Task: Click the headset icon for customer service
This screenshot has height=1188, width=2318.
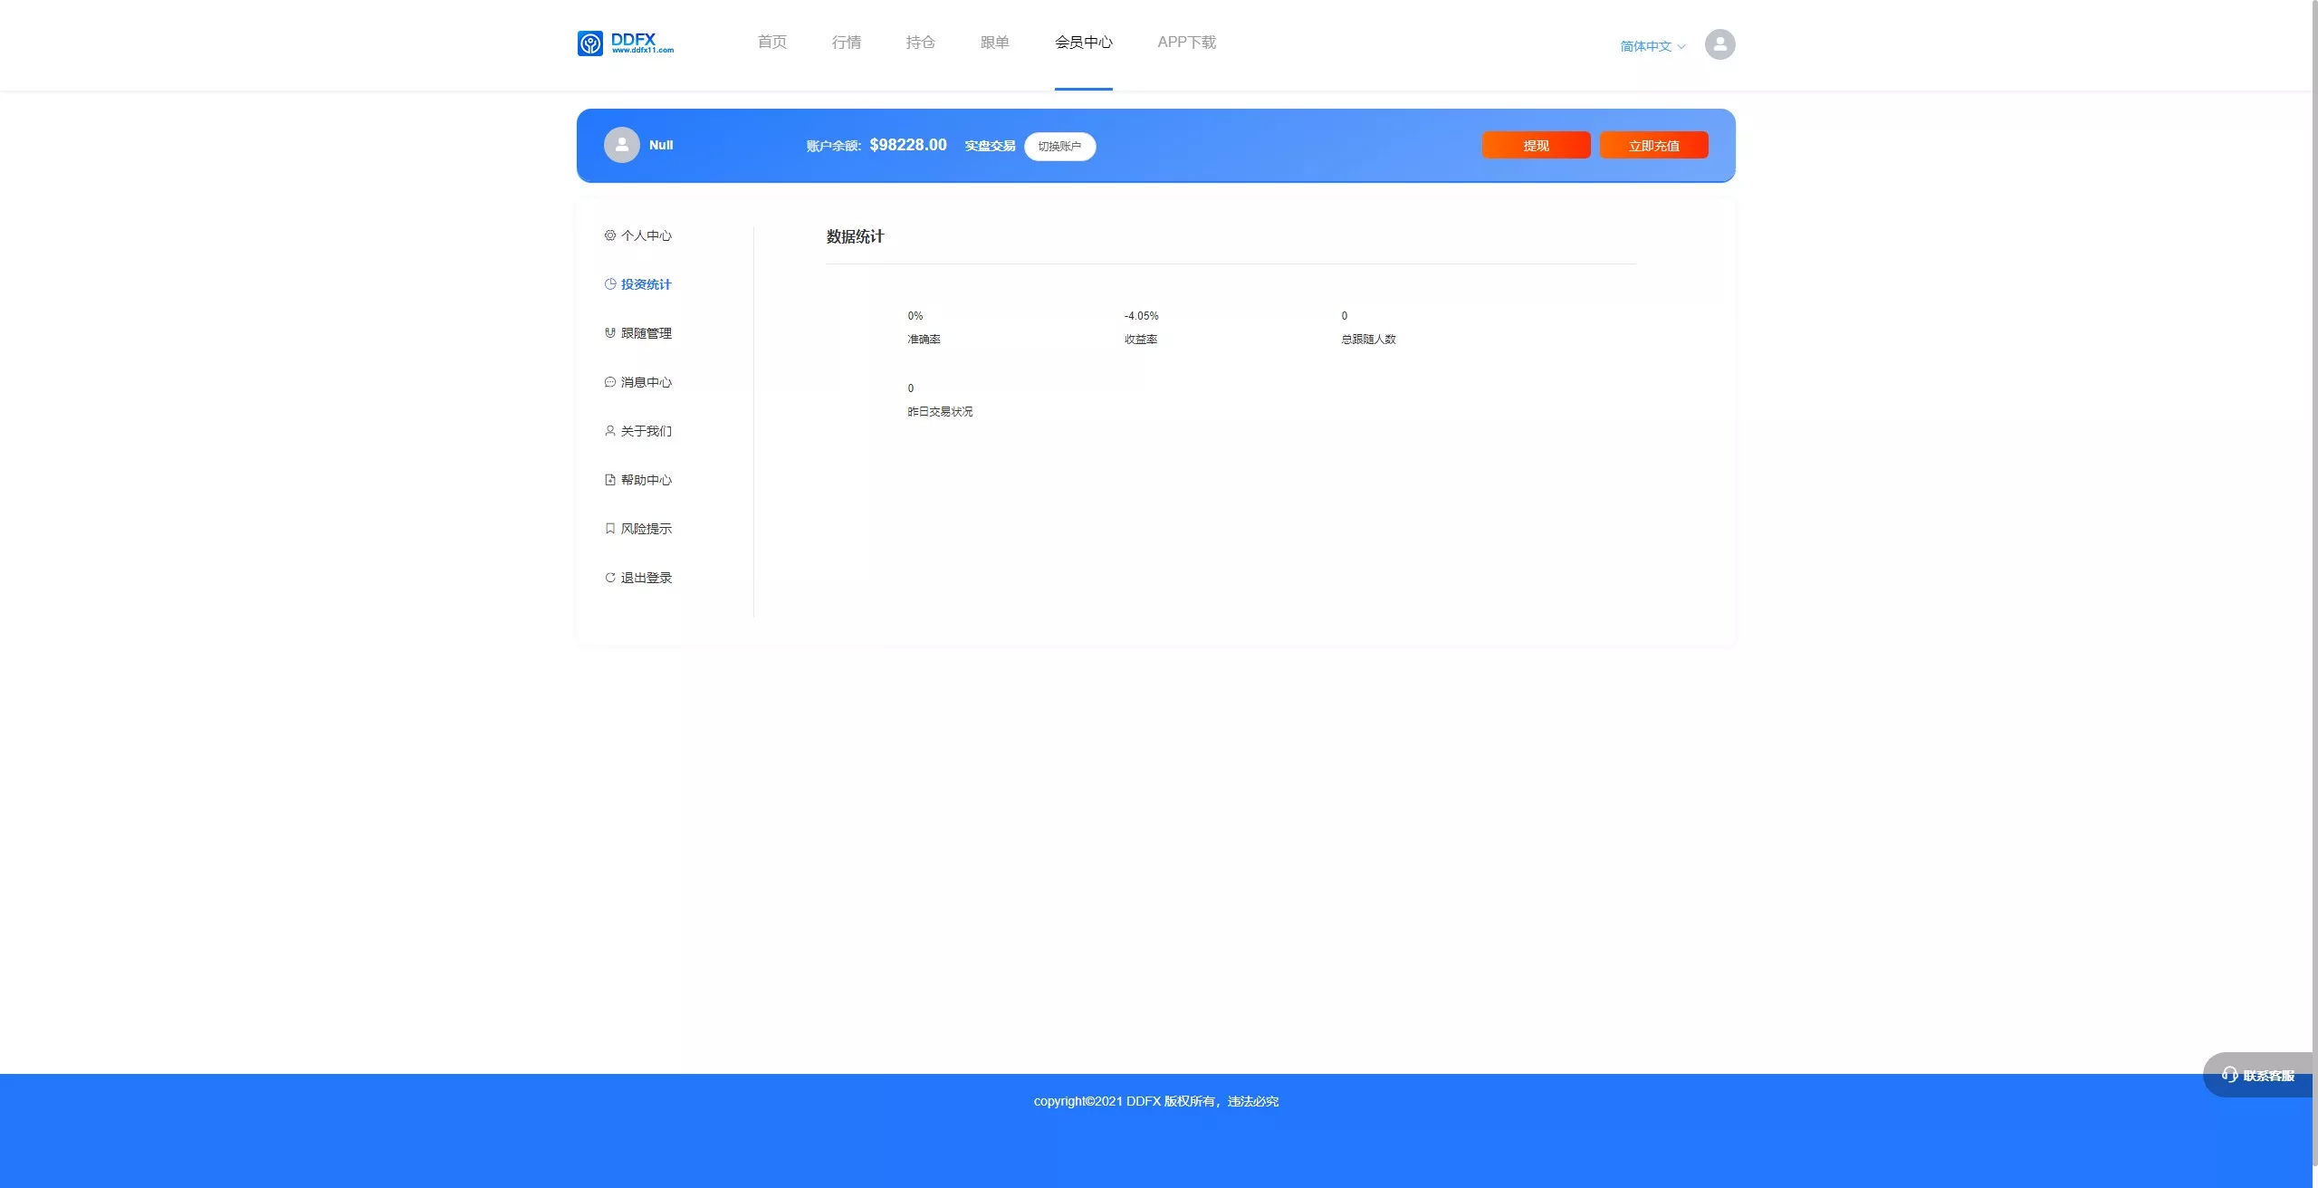Action: 2229,1075
